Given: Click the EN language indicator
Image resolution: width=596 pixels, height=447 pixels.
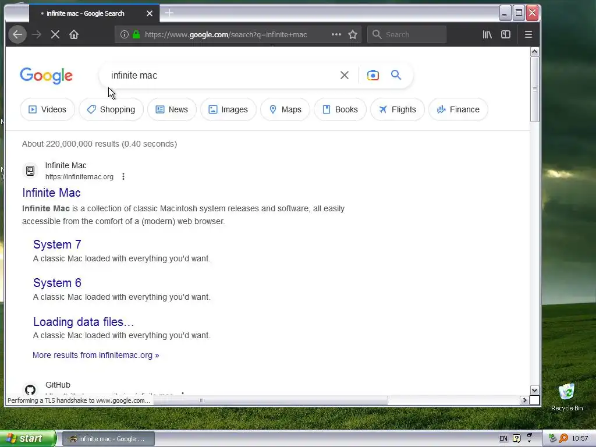Looking at the screenshot, I should coord(503,438).
